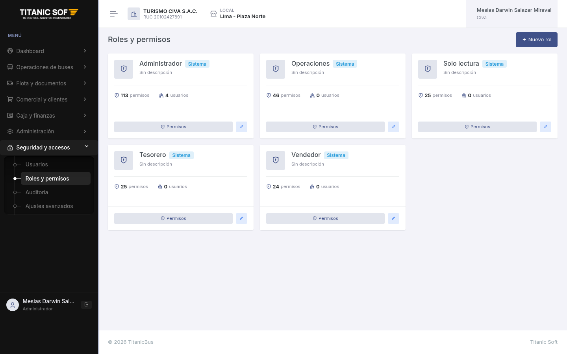Open the Dashboard menu entry
Viewport: 567px width, 354px height.
click(49, 51)
